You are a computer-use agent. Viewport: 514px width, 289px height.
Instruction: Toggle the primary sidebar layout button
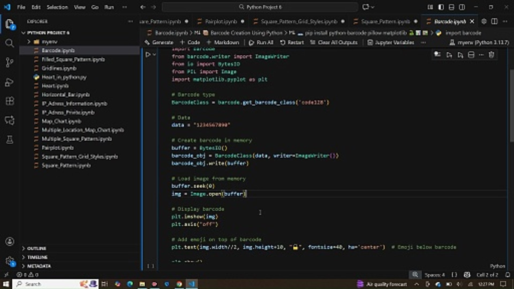pos(441,7)
